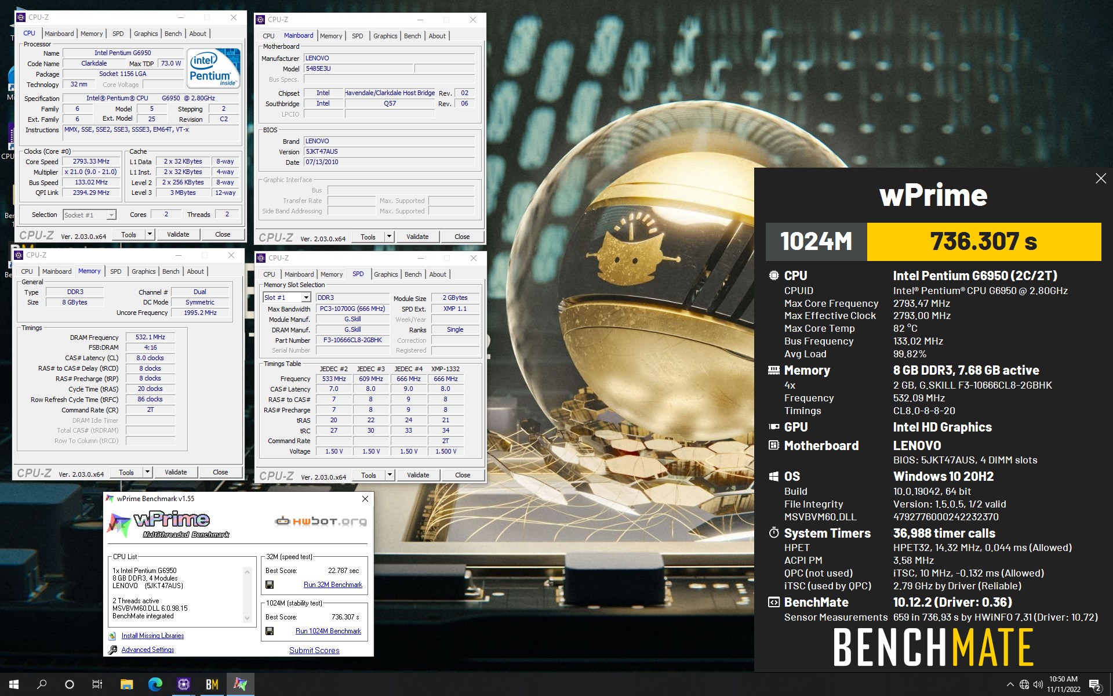Click BIOS Version 5JKT47AUS field
Image resolution: width=1113 pixels, height=696 pixels.
point(389,152)
